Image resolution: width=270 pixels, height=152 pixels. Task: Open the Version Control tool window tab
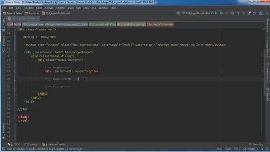click(54, 144)
